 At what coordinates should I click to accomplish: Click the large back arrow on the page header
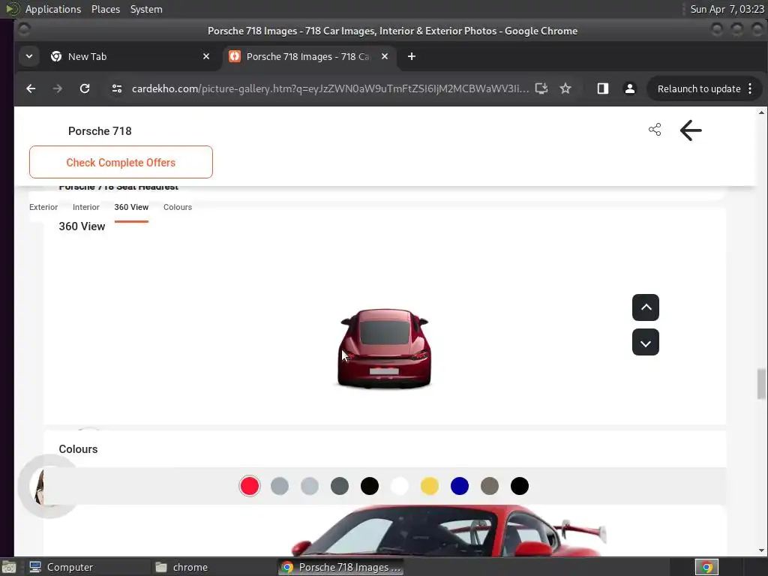[691, 130]
